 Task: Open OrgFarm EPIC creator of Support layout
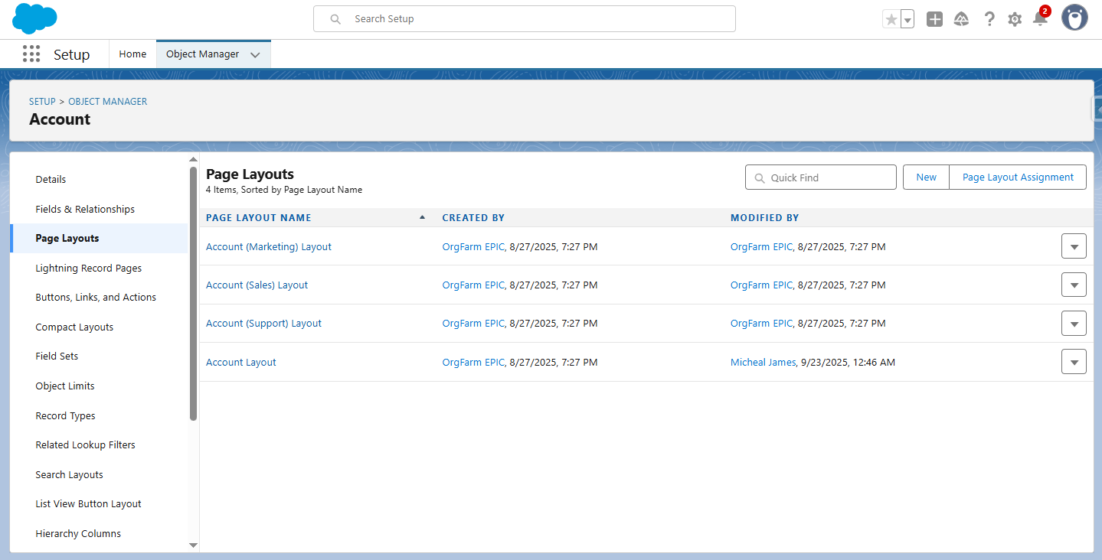[473, 324]
